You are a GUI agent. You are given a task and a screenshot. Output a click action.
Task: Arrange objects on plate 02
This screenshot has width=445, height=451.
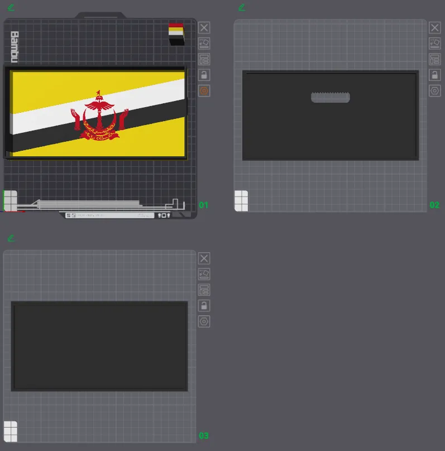tap(434, 59)
